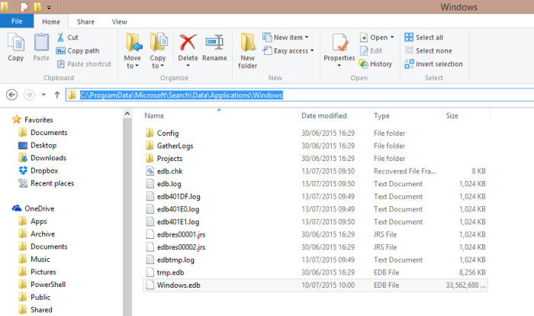
Task: Click the Up one level arrow
Action: pos(56,95)
